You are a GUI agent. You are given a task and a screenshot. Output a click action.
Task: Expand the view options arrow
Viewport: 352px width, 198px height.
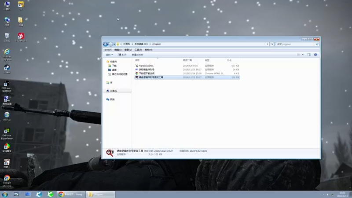(x=303, y=55)
